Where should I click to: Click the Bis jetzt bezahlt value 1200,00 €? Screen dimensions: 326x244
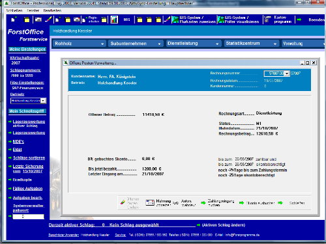[152, 169]
